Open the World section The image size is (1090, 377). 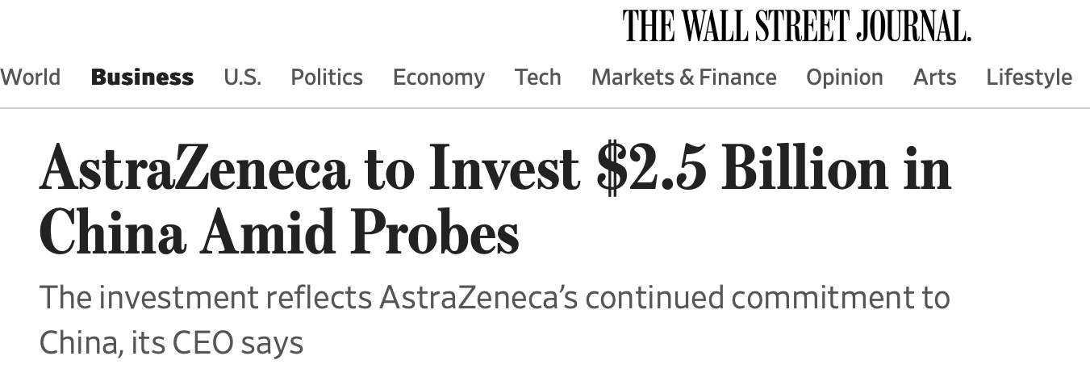click(30, 77)
